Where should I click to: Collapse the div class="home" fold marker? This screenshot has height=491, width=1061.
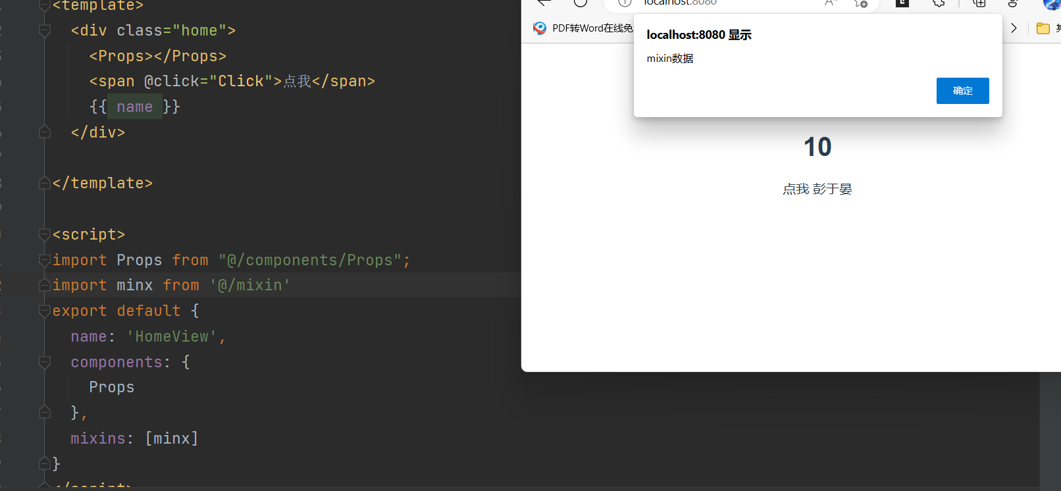pyautogui.click(x=45, y=30)
